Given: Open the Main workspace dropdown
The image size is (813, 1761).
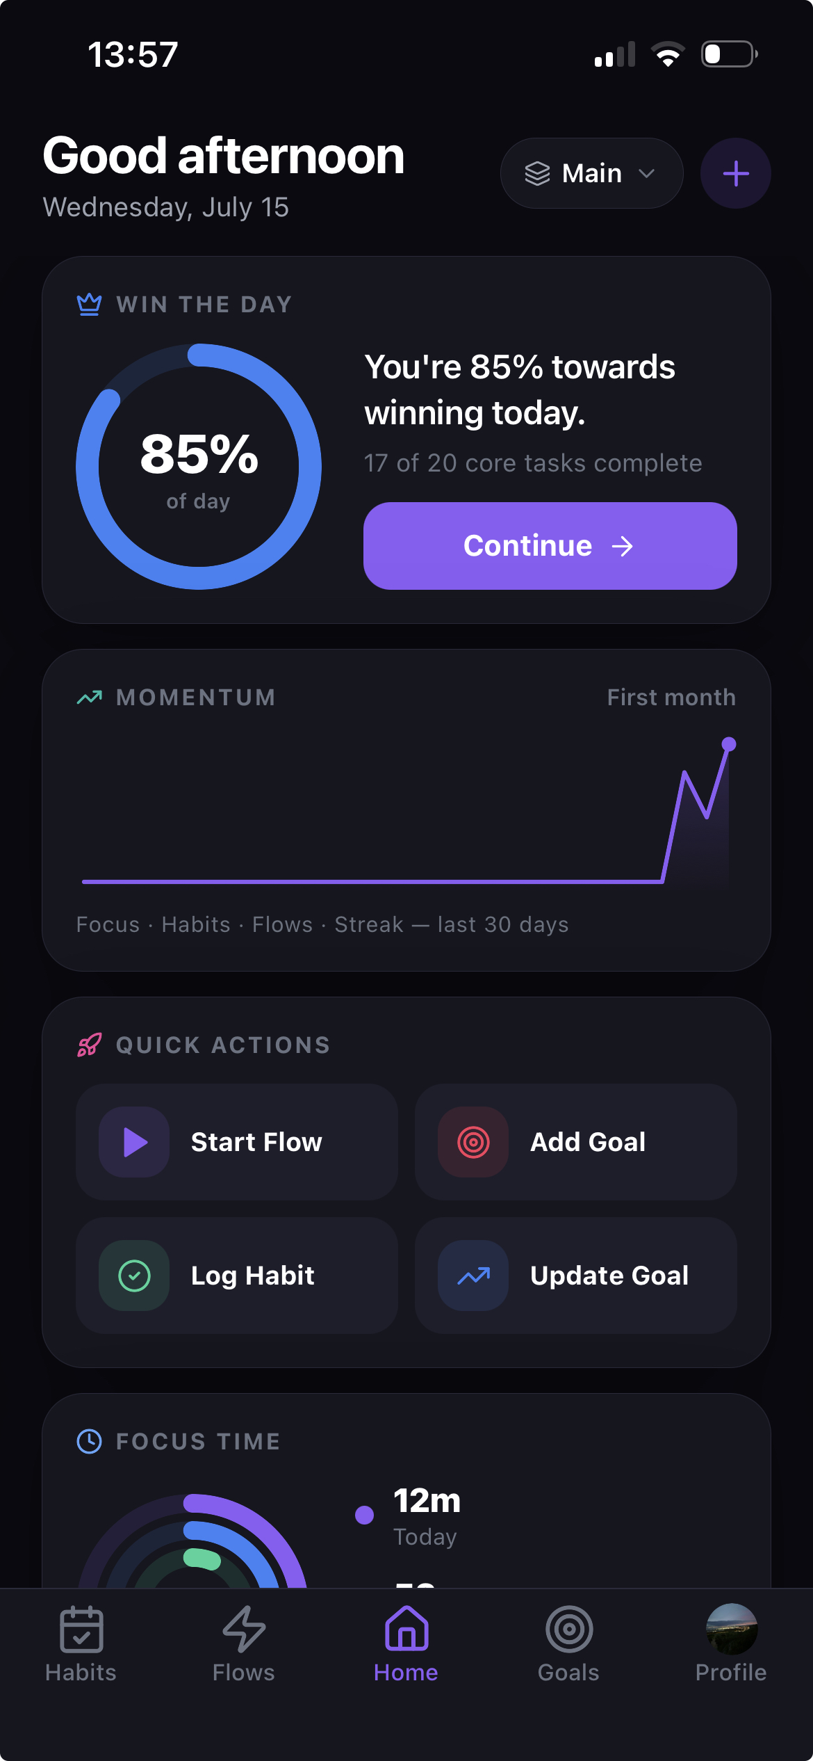Looking at the screenshot, I should coord(591,173).
